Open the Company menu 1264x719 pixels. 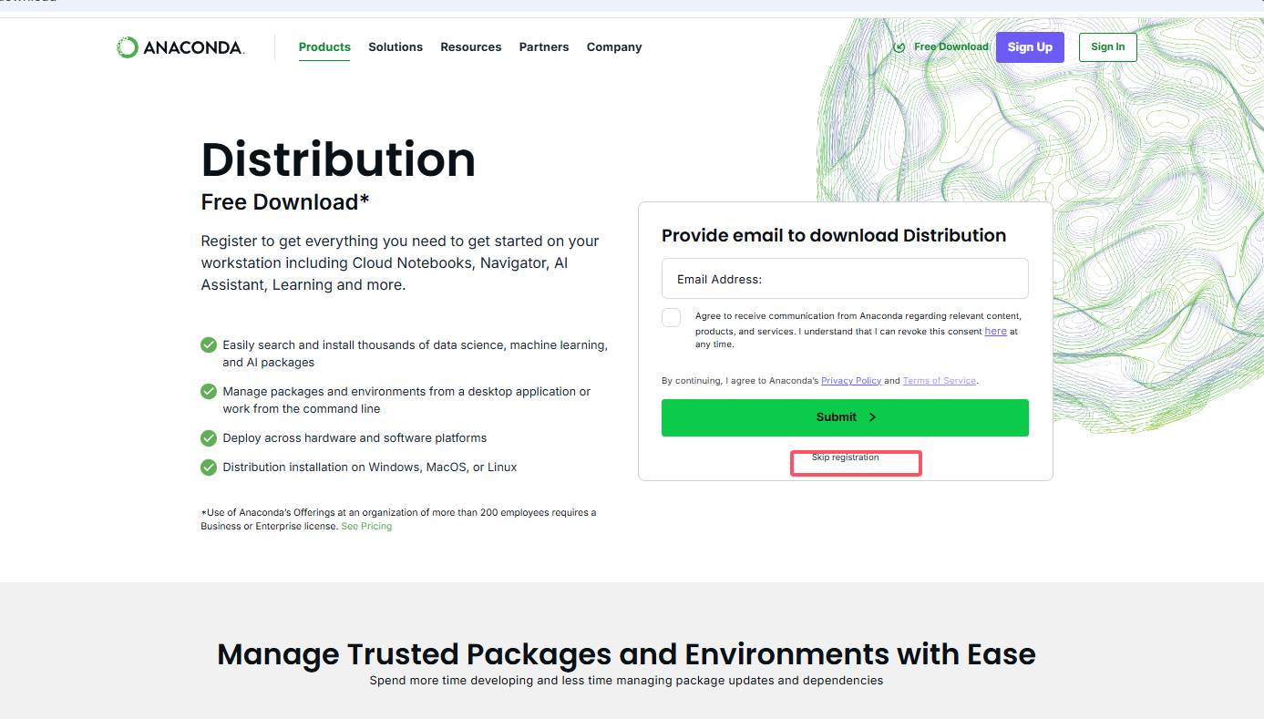(x=614, y=47)
